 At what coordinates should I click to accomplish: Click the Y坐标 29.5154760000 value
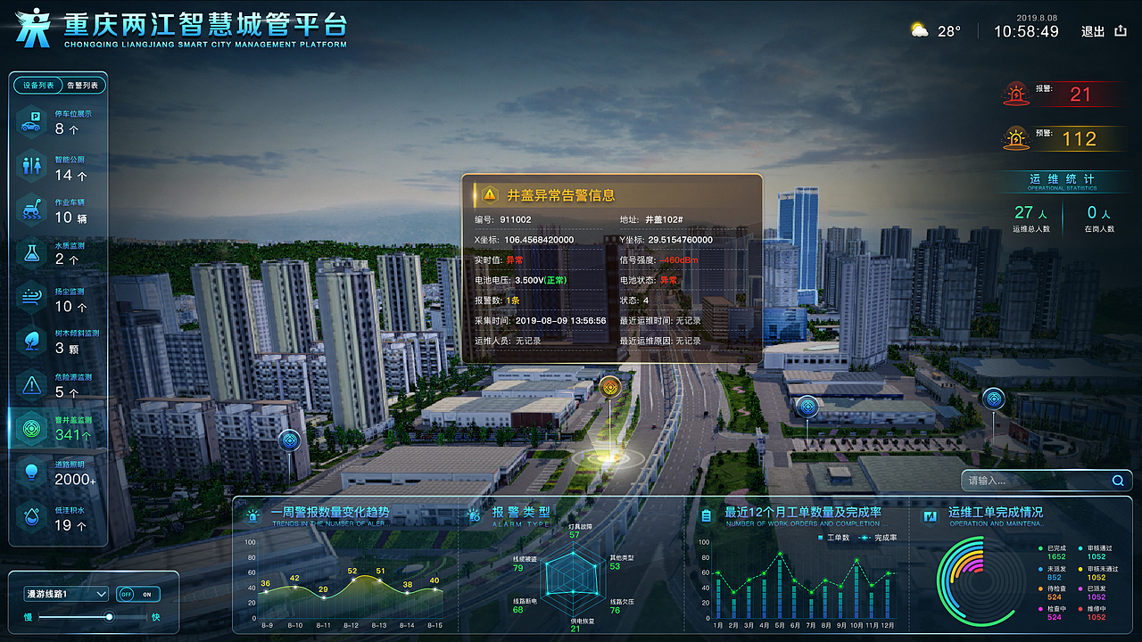680,240
